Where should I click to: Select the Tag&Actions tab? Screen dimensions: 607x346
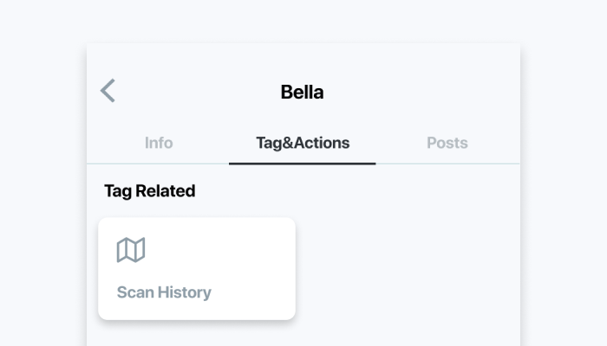coord(303,143)
